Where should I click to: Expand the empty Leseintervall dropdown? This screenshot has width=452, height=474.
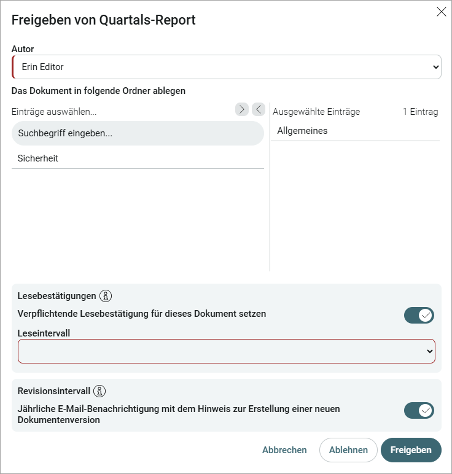pos(227,351)
